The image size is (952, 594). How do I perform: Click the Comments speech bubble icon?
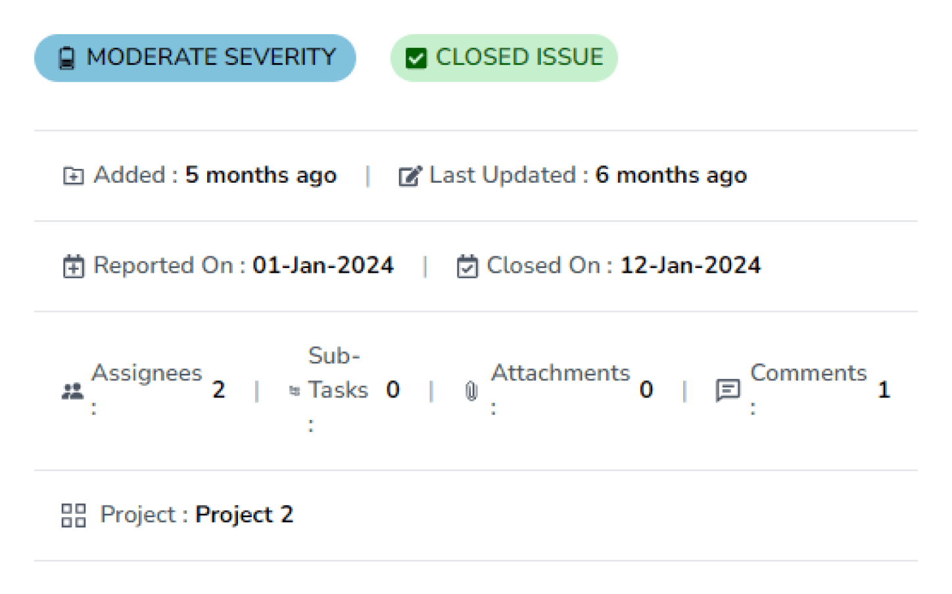click(x=727, y=390)
